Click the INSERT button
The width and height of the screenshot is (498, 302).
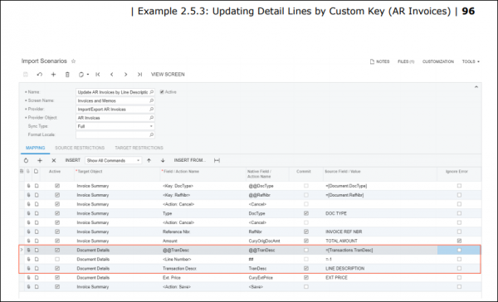coord(73,160)
